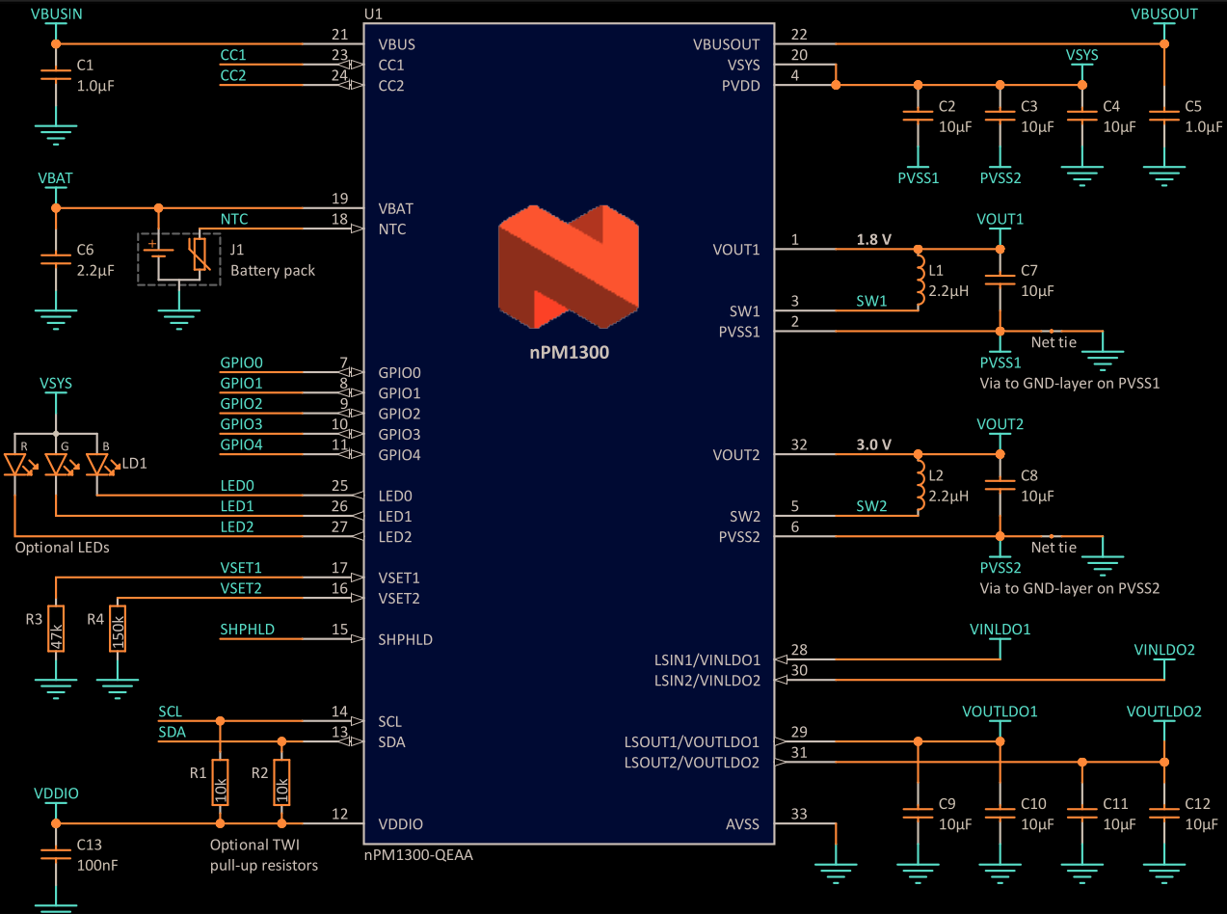1227x914 pixels.
Task: Click the LED0 net label
Action: pos(237,486)
